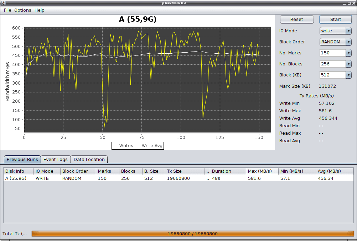This screenshot has width=357, height=241.
Task: Click the B. Size column header
Action: pos(154,171)
